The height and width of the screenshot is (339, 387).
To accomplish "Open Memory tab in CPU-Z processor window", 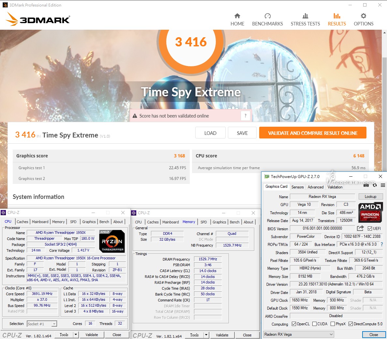I will click(58, 222).
